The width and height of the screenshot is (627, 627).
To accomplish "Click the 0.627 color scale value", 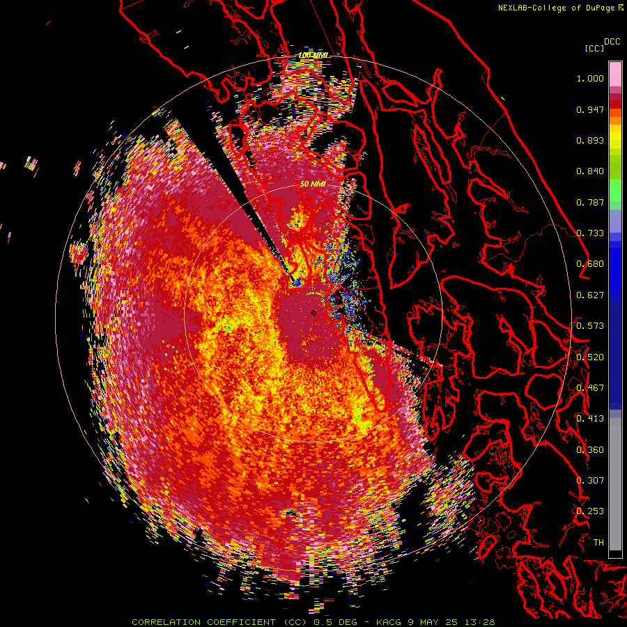I will 590,295.
